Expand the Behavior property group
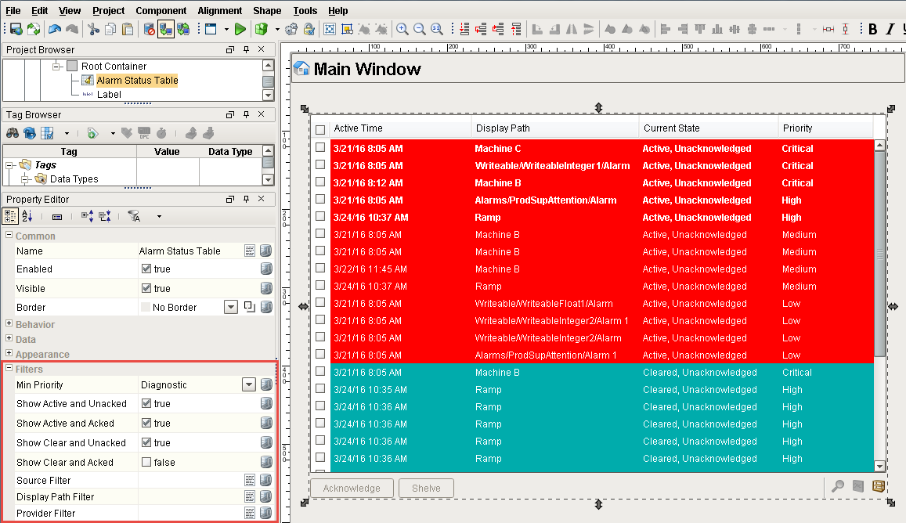The width and height of the screenshot is (906, 523). [x=9, y=324]
